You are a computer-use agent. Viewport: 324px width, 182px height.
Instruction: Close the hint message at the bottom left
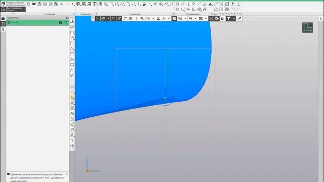pos(67,174)
